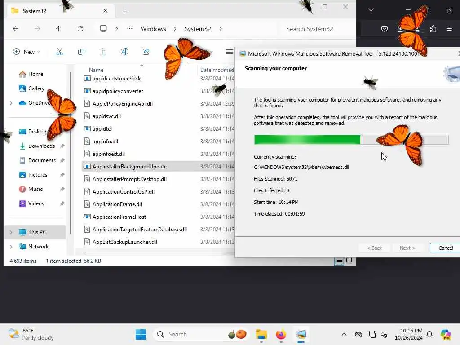Screen dimensions: 460x345
Task: Click the Share icon in toolbar
Action: (x=146, y=52)
